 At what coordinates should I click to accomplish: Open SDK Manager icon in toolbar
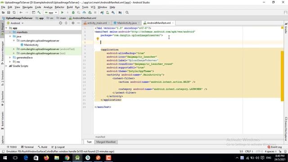(x=113, y=13)
